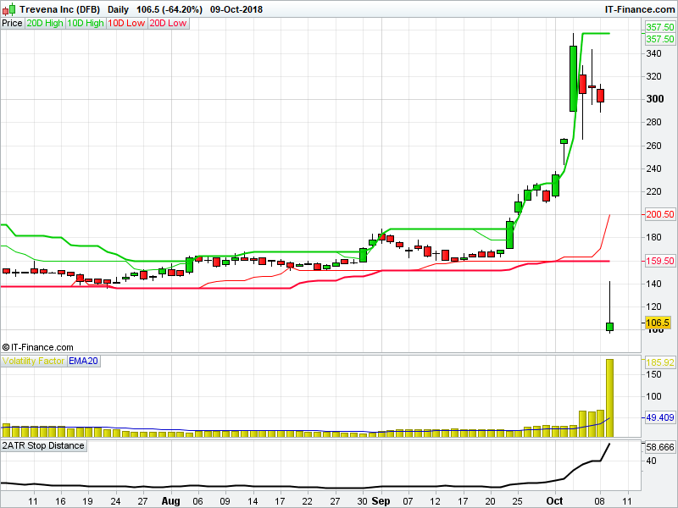Select the 20D High legend label
The image size is (678, 508).
45,24
